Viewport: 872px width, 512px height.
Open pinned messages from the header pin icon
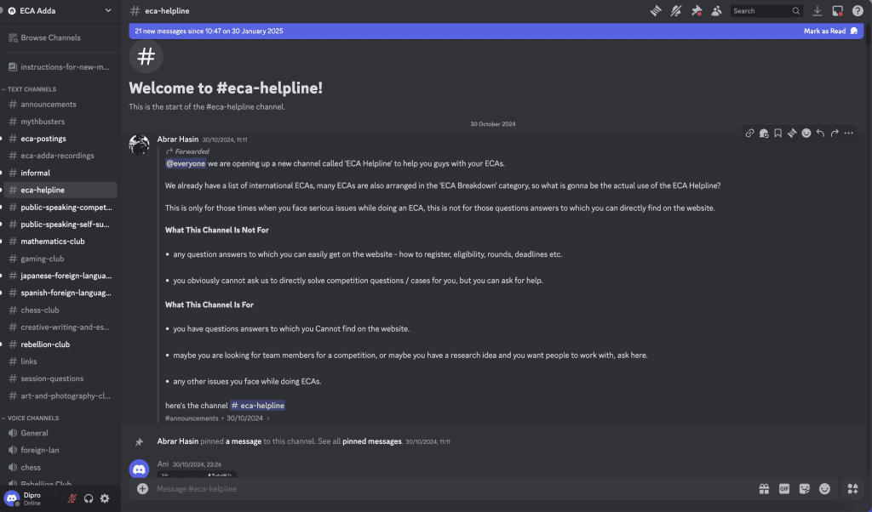[697, 11]
